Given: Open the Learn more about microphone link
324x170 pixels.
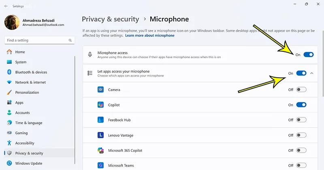Looking at the screenshot, I should pyautogui.click(x=149, y=36).
